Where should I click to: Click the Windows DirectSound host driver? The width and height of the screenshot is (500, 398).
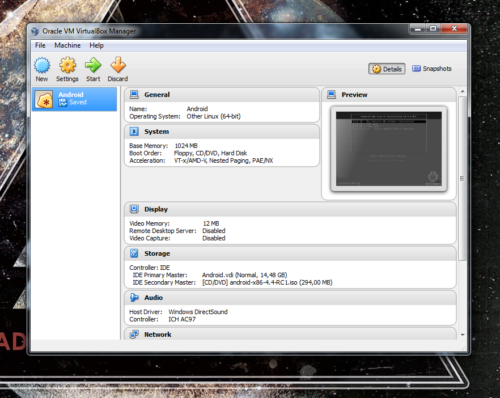pyautogui.click(x=198, y=312)
